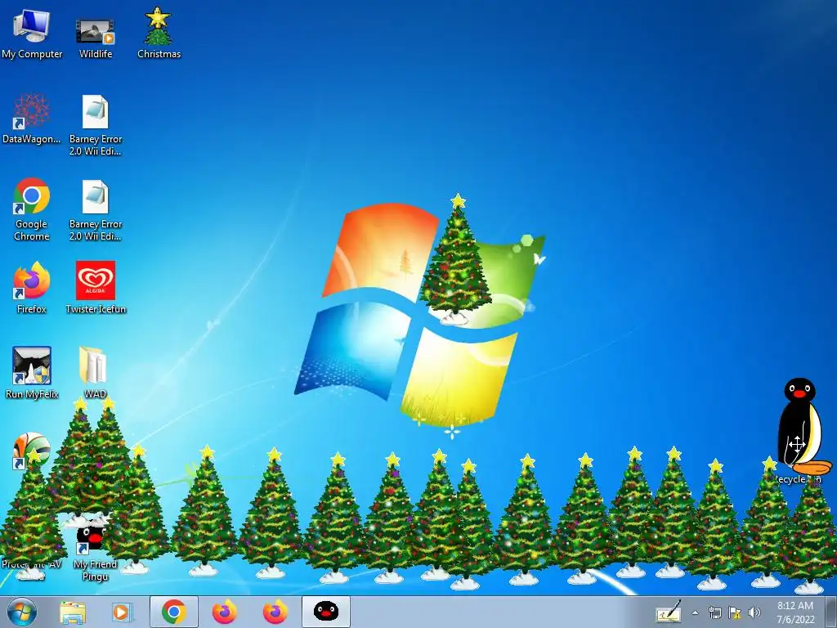Select the Protegent AV shortcut icon
The image size is (837, 628).
[32, 451]
